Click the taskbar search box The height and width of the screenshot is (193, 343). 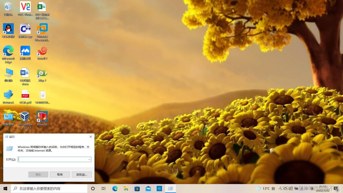(x=49, y=189)
